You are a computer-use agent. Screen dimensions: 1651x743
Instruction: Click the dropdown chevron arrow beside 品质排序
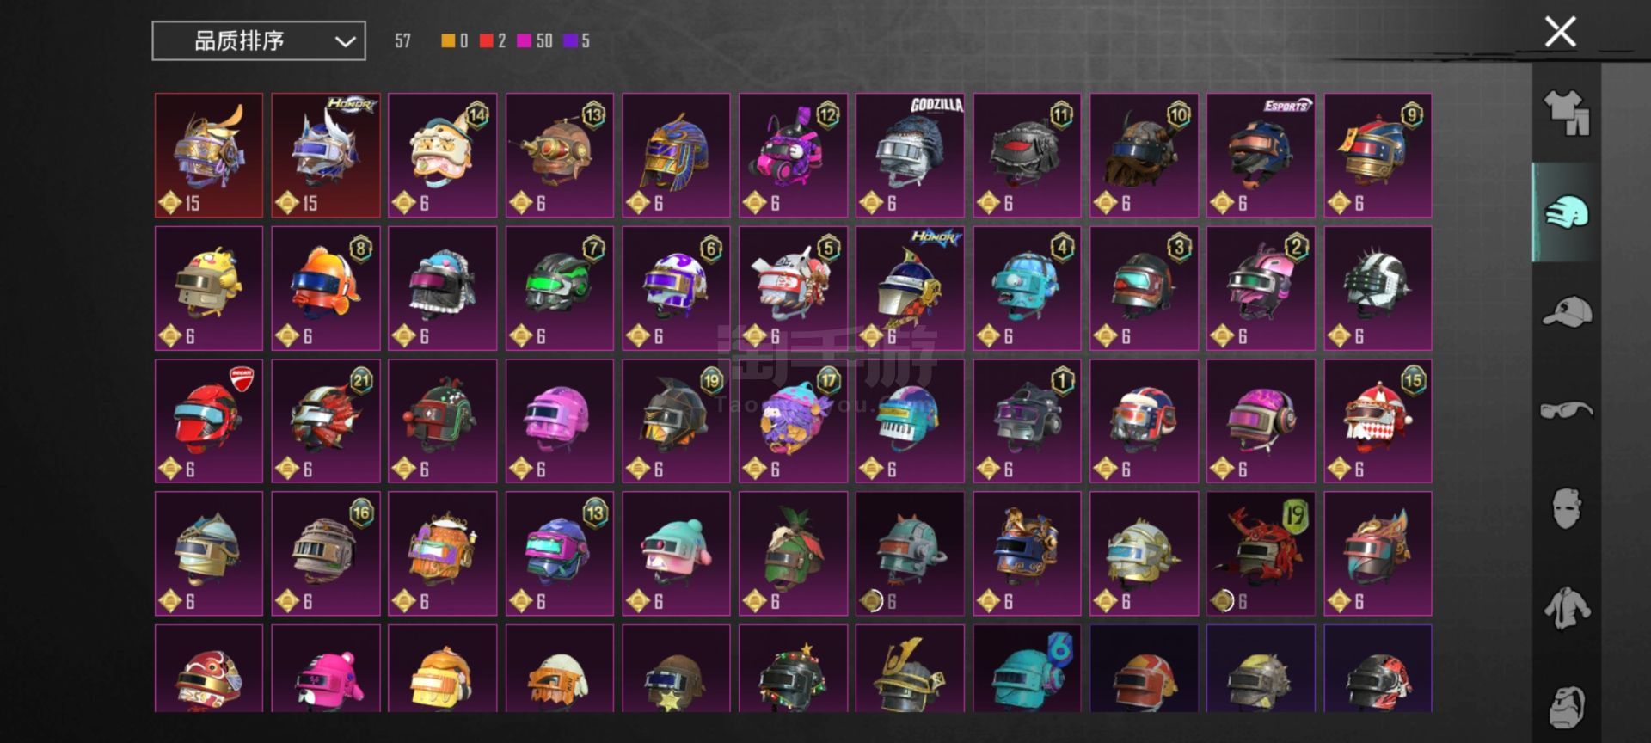pos(345,41)
